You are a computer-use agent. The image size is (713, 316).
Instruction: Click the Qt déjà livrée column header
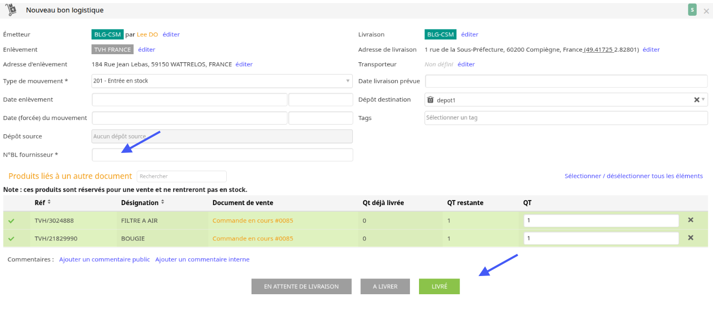(383, 203)
